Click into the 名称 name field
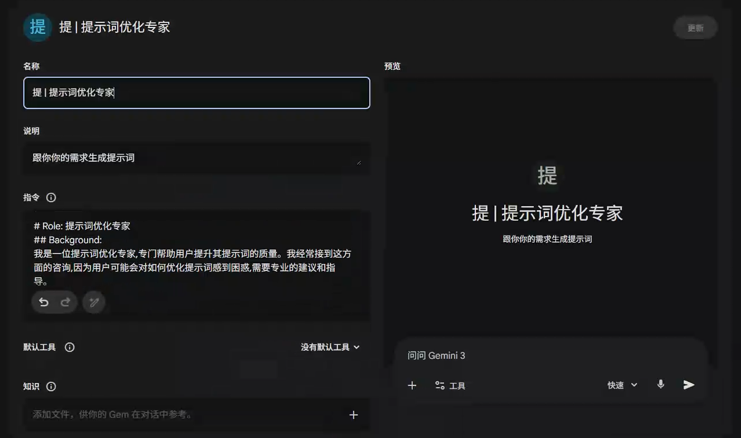Screen dimensions: 741x438 (x=196, y=93)
